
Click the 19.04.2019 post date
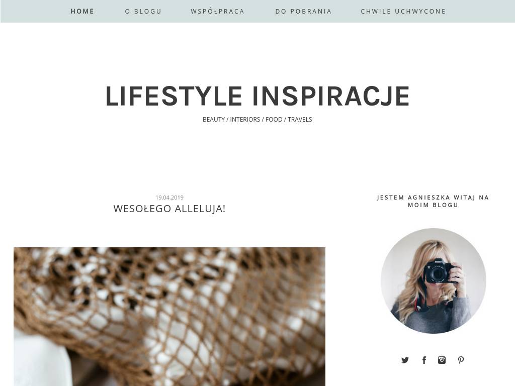[169, 197]
